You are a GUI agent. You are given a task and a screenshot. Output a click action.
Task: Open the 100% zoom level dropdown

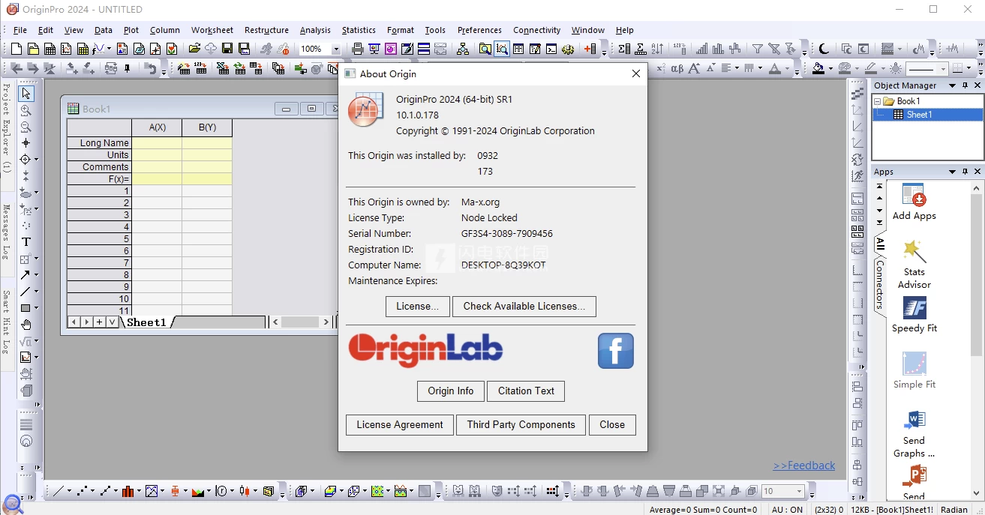point(335,49)
